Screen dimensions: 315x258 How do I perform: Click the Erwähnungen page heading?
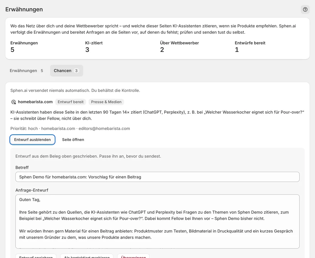click(24, 9)
